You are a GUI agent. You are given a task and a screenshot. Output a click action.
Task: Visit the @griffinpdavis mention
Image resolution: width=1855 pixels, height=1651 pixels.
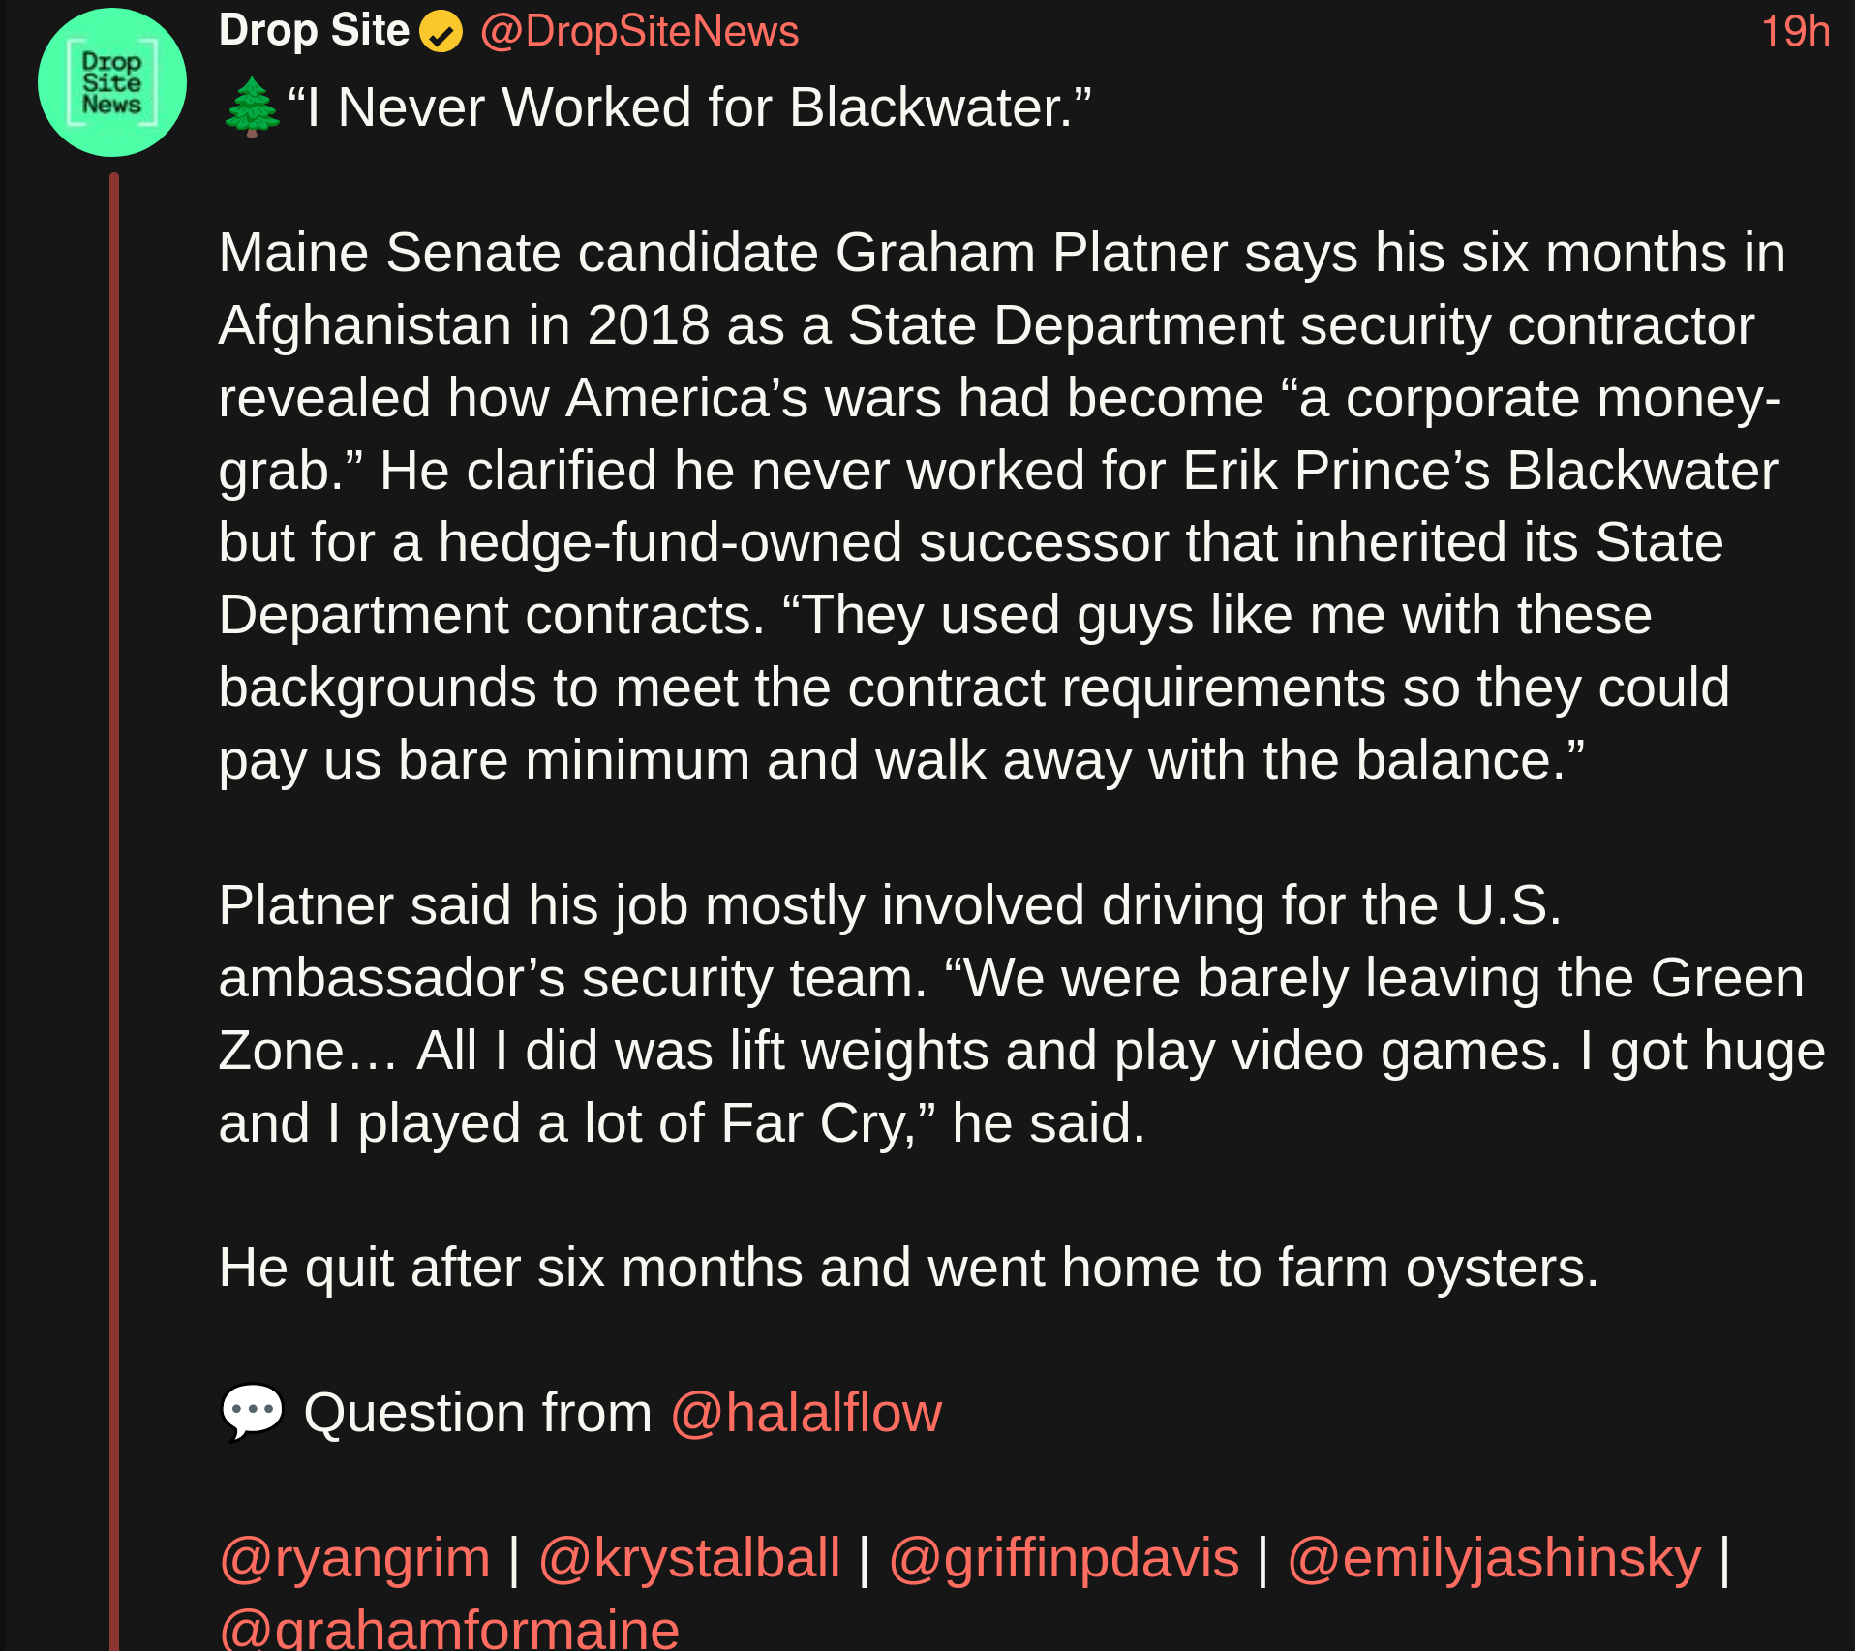click(1064, 1558)
